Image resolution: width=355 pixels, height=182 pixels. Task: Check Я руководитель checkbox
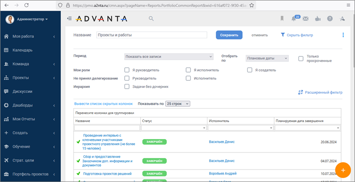click(x=127, y=70)
